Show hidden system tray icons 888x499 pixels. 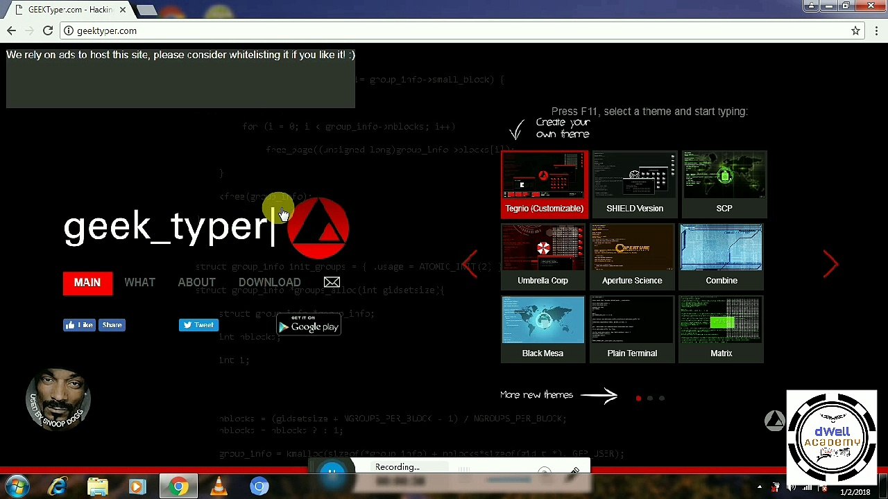coord(760,487)
